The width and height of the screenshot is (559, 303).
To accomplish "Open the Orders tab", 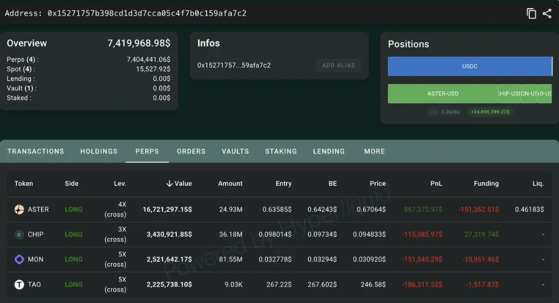I will click(191, 151).
